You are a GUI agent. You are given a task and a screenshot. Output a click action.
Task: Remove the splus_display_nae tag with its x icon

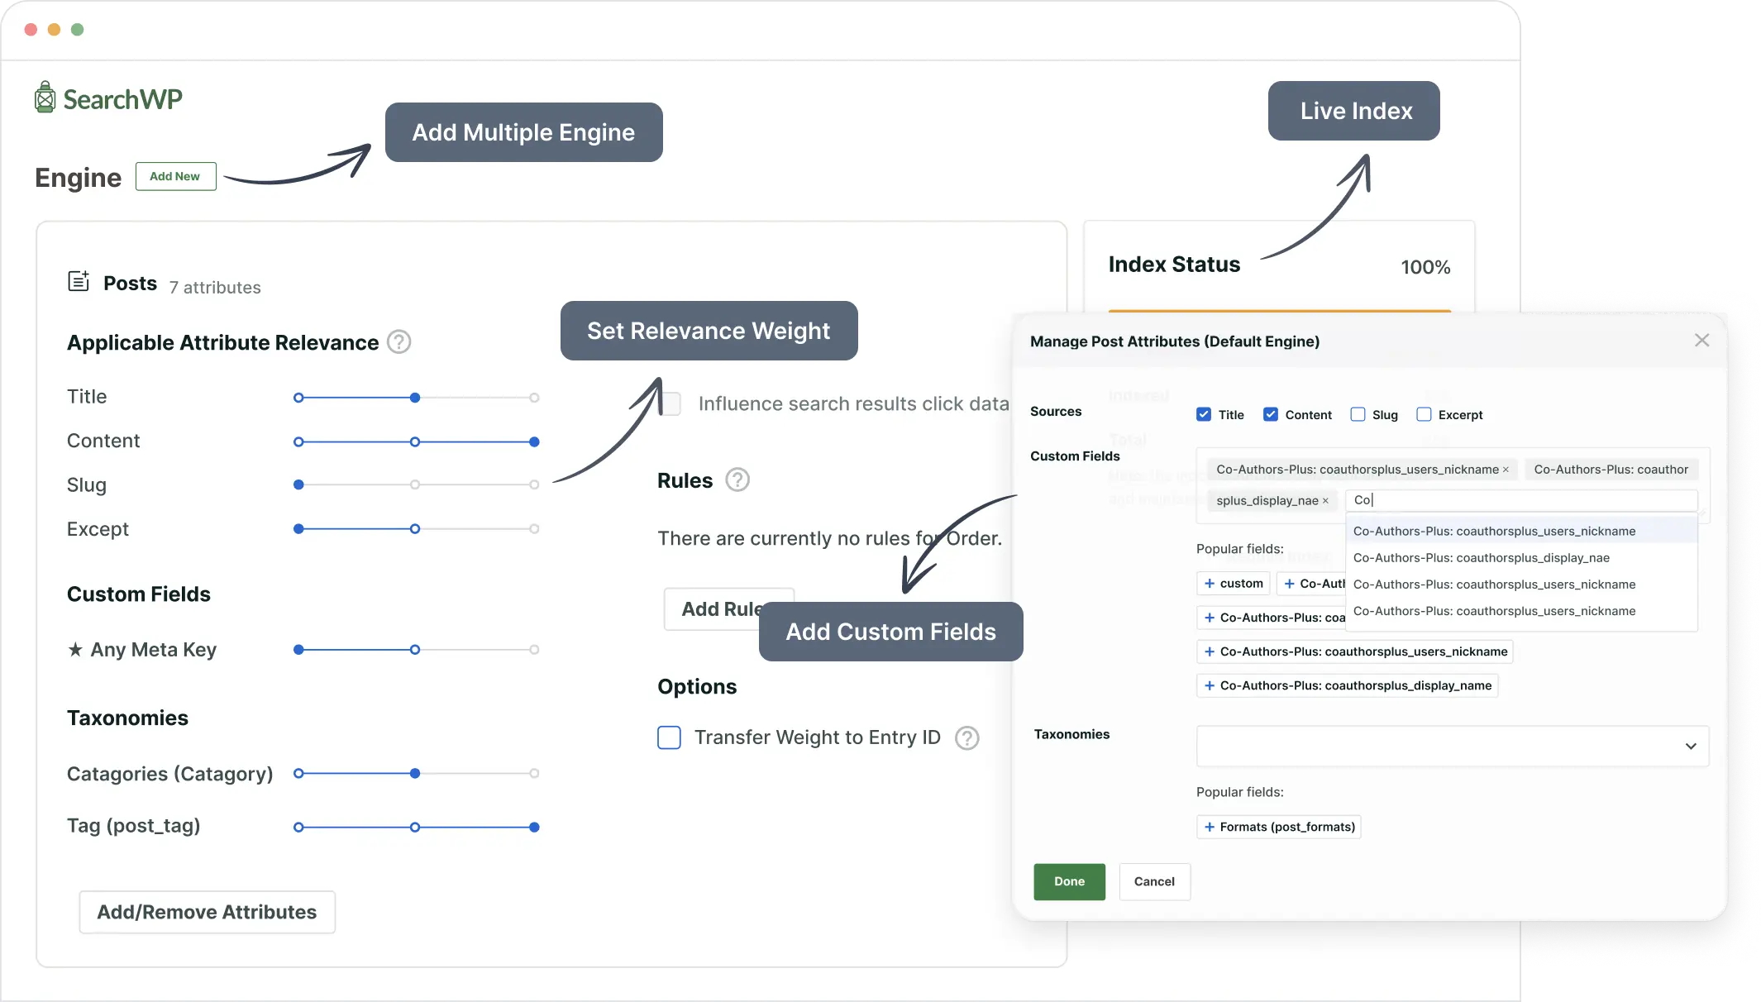pos(1324,500)
